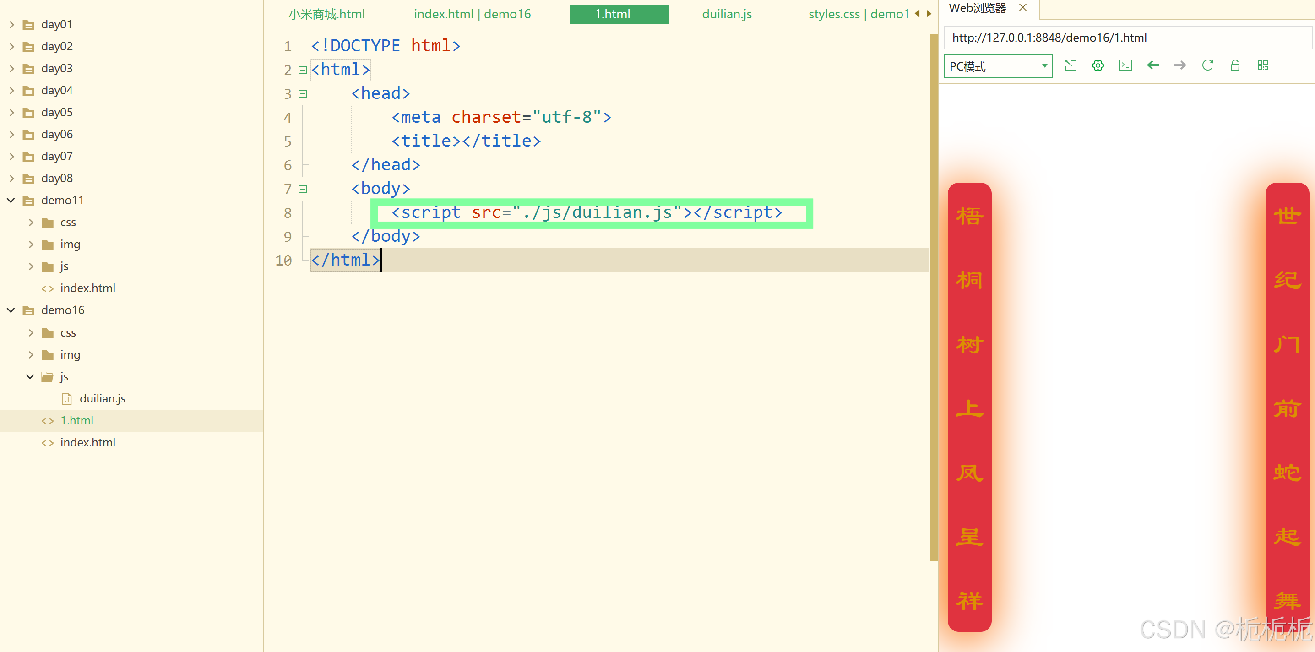Click the browser URL address field

pos(1123,38)
